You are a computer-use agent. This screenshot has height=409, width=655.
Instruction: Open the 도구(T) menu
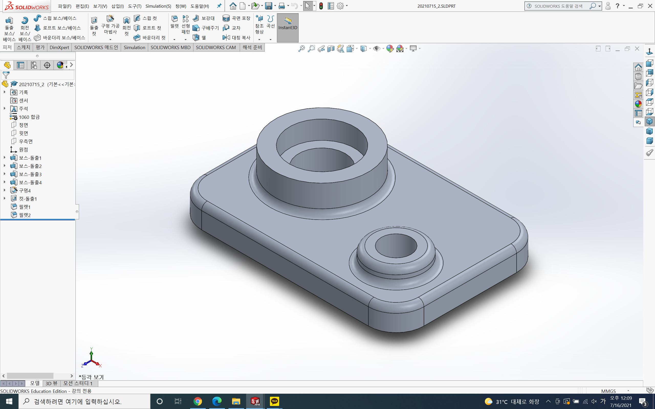tap(135, 6)
